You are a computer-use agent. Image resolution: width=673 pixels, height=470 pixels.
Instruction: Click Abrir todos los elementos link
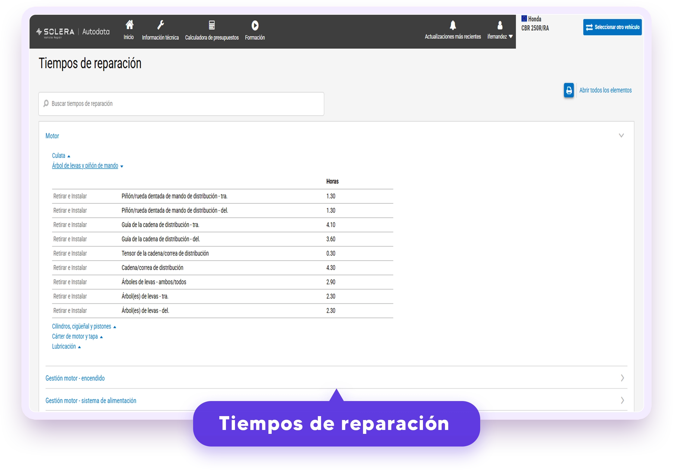605,90
